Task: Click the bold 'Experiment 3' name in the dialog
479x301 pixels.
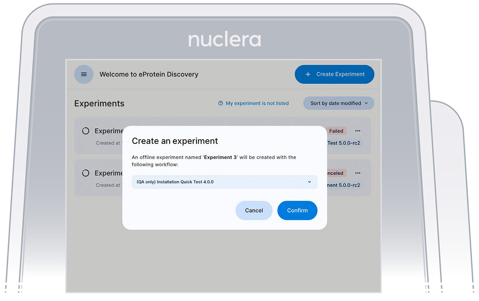Action: pos(220,157)
